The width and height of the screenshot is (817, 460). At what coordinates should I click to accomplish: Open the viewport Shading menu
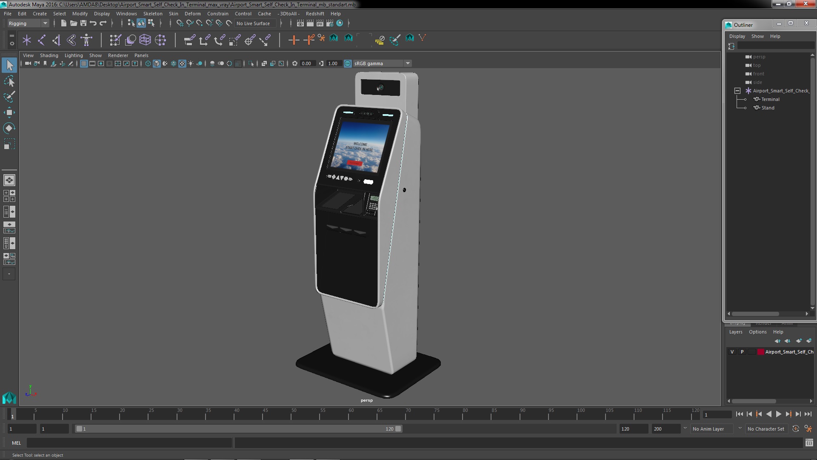tap(49, 55)
